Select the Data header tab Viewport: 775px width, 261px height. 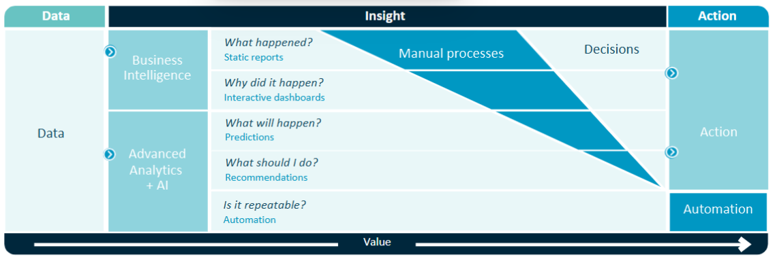pos(55,16)
